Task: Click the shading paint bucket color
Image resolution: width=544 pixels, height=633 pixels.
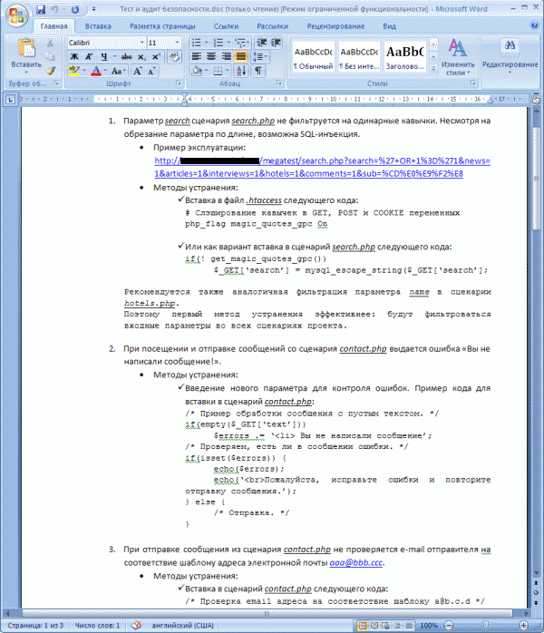Action: point(197,71)
